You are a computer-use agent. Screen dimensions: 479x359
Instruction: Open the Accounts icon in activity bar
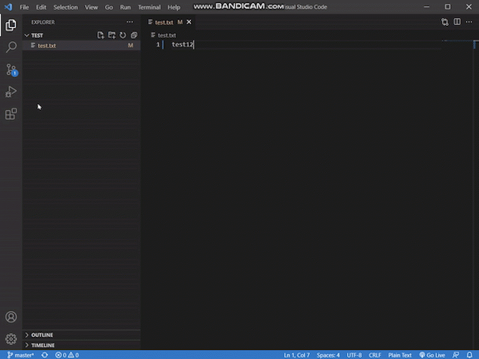(x=11, y=317)
